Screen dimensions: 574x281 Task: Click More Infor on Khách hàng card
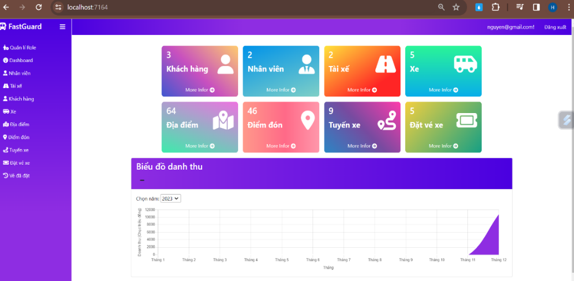[x=200, y=90]
